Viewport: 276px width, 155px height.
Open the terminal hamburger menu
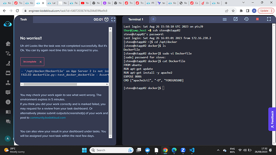(225, 19)
